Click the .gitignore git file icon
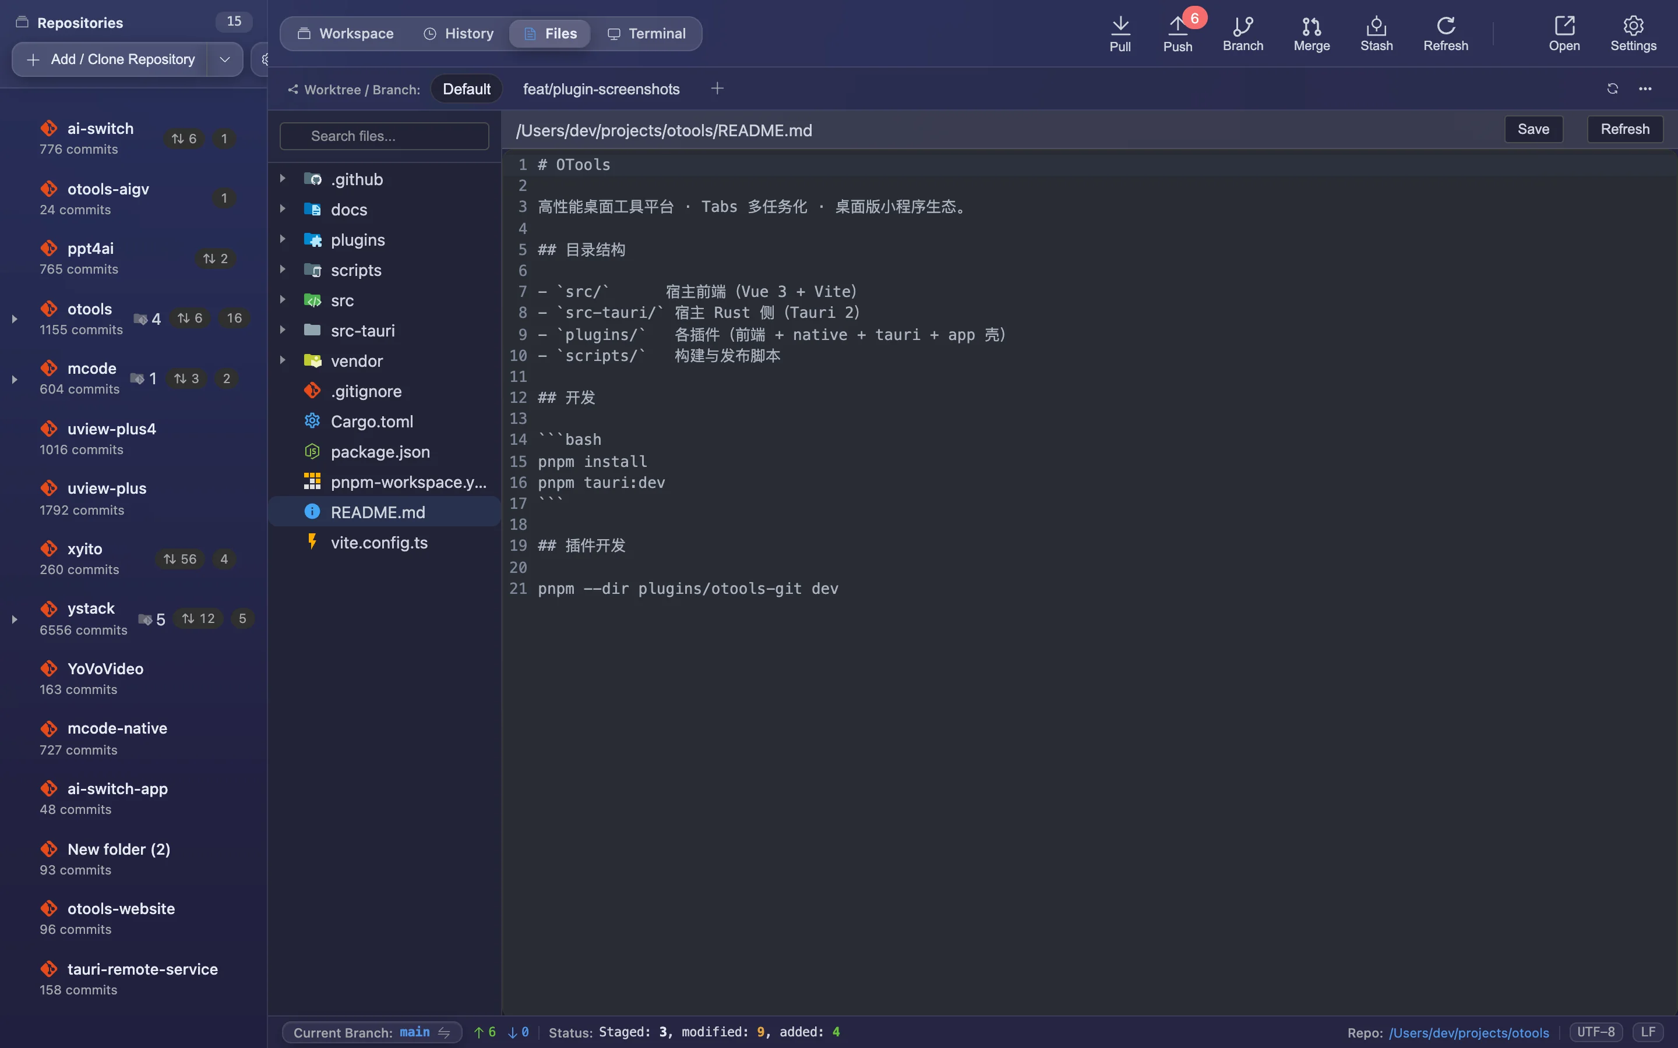This screenshot has width=1678, height=1048. (312, 390)
